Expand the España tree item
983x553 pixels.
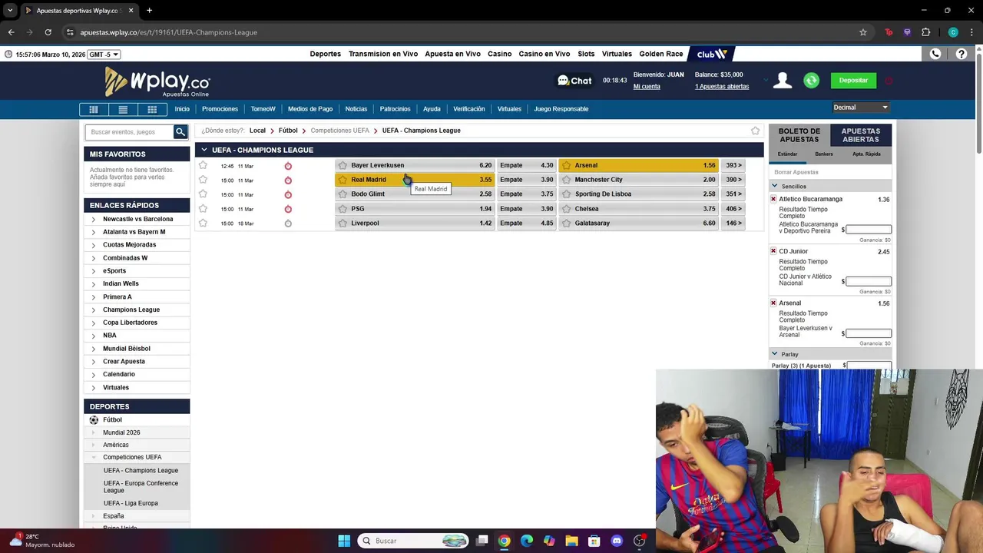tap(94, 516)
